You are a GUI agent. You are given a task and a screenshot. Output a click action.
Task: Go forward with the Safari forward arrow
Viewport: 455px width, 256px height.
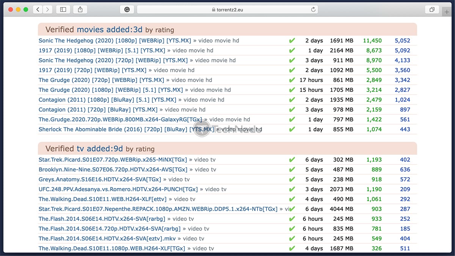[x=48, y=9]
